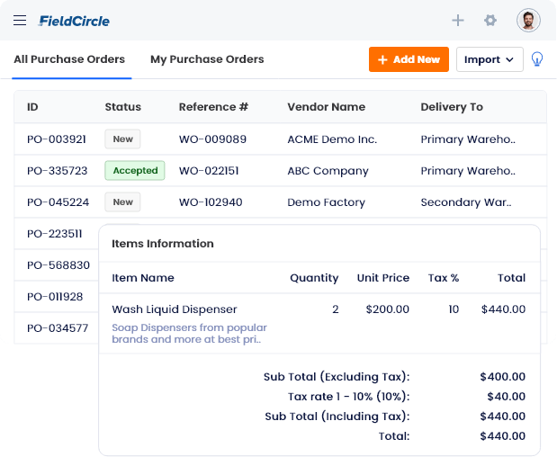Click reference WO-102940
557x457 pixels.
click(211, 202)
